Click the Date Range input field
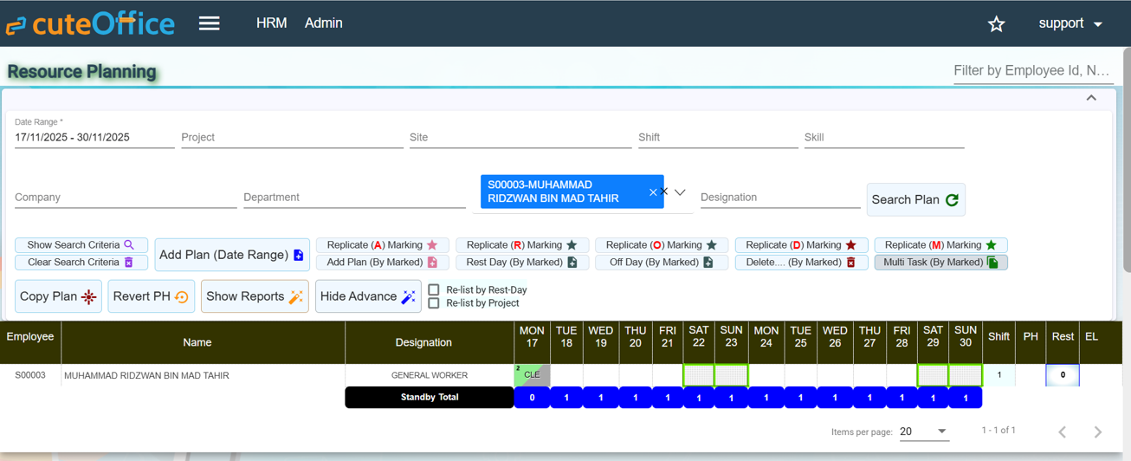The image size is (1131, 461). tap(94, 138)
